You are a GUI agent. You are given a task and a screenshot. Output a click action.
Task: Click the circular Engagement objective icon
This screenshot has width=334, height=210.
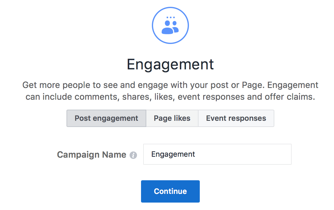pos(170,25)
